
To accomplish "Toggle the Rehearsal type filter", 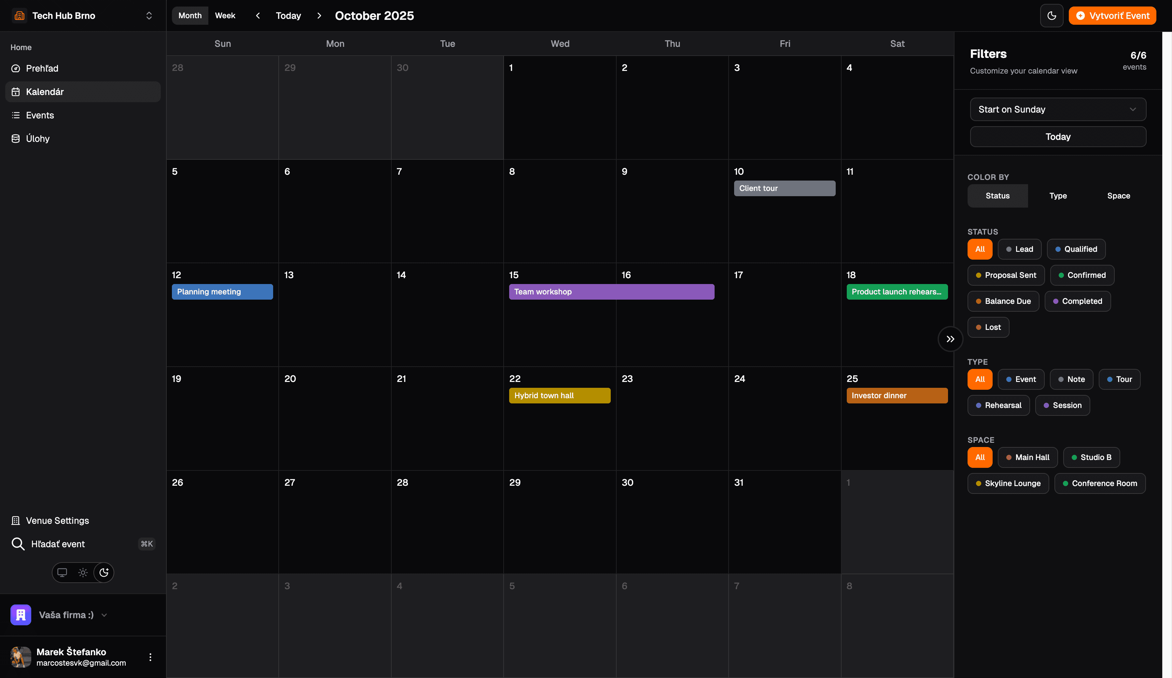I will 998,405.
